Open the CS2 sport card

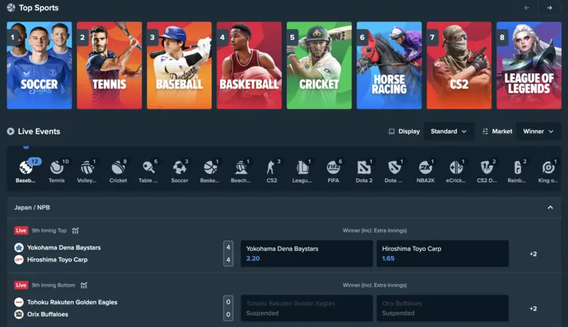[459, 65]
